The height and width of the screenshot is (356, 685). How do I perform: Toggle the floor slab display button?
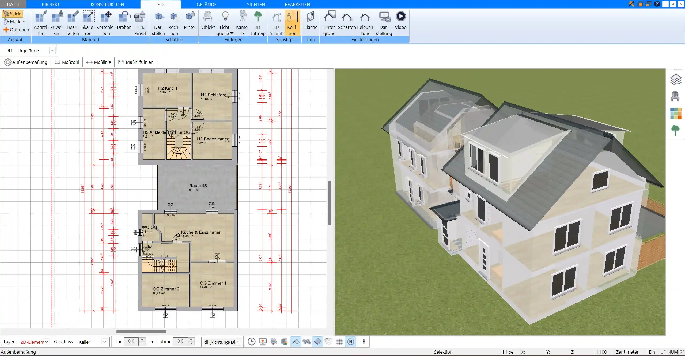(x=317, y=342)
